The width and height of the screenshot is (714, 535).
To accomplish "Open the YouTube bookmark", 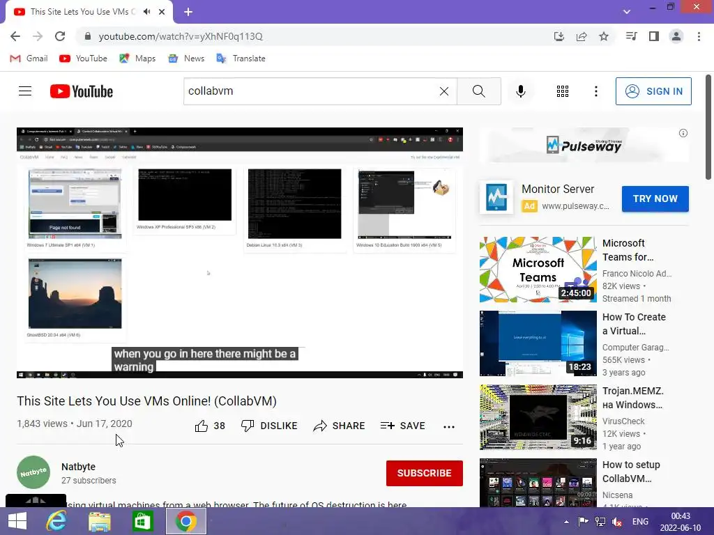I will point(84,59).
